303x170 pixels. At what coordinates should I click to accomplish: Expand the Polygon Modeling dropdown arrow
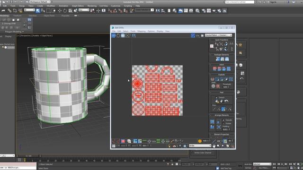click(x=23, y=32)
